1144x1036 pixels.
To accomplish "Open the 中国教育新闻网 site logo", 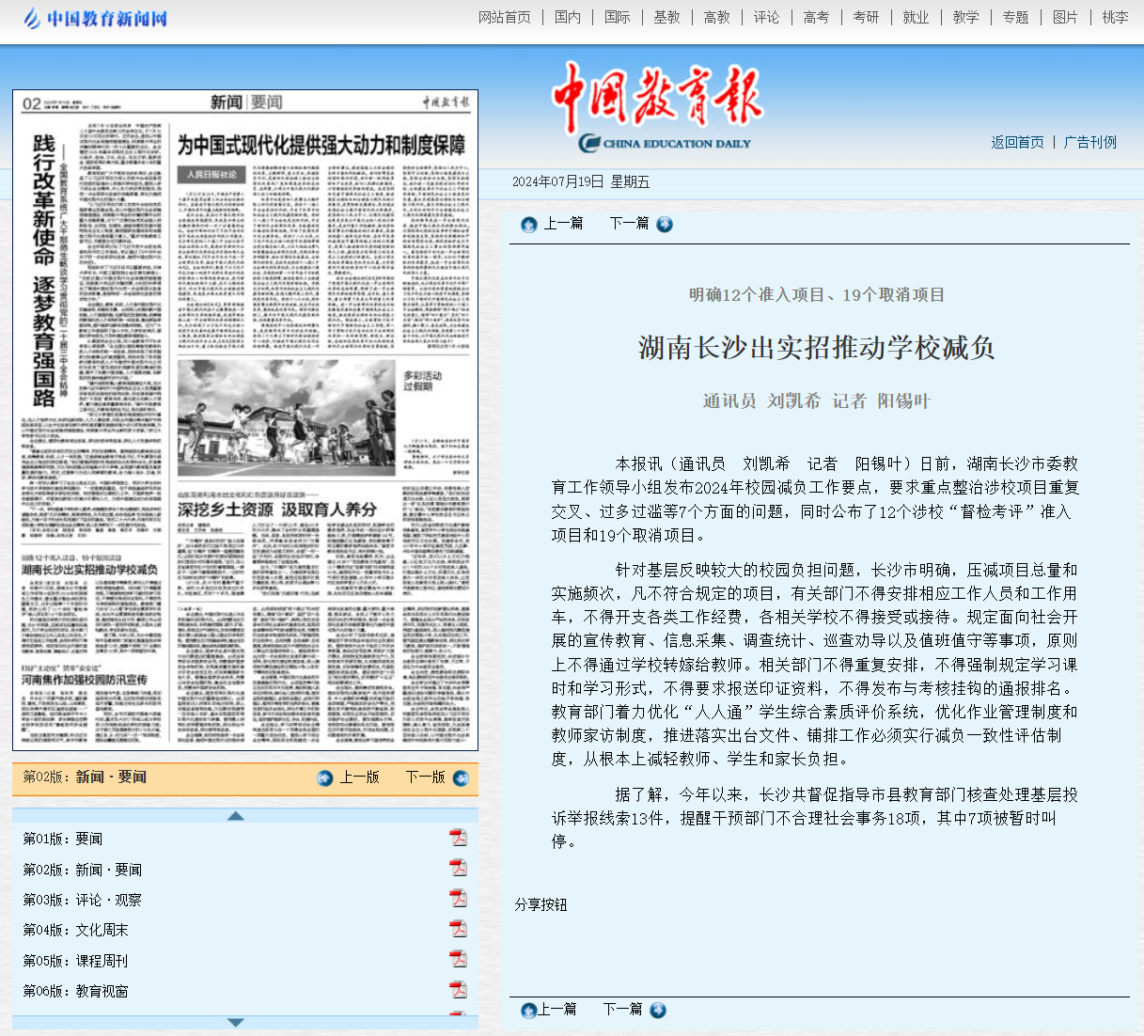I will click(x=95, y=18).
